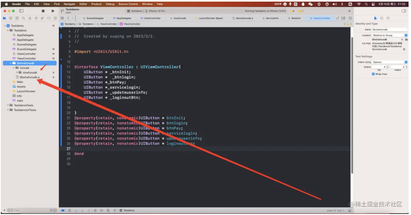This screenshot has height=215, width=411.
Task: Add editor on right icon
Action: [x=350, y=18]
